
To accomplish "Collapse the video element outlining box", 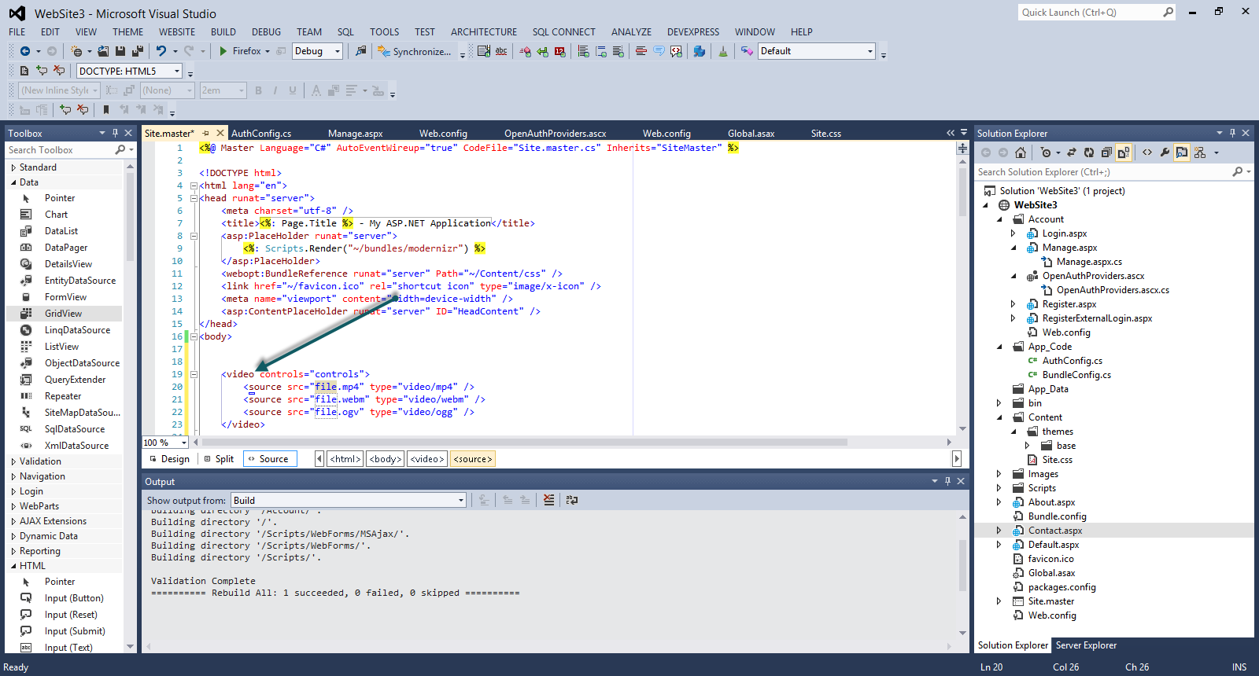I will 194,374.
